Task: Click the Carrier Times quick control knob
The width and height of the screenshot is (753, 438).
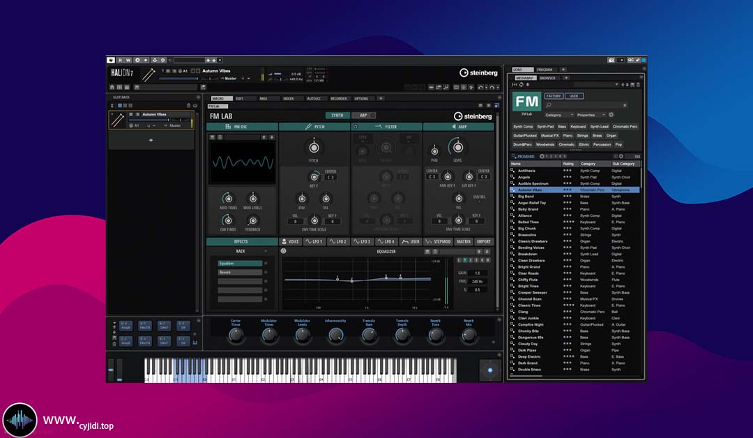Action: (x=236, y=335)
